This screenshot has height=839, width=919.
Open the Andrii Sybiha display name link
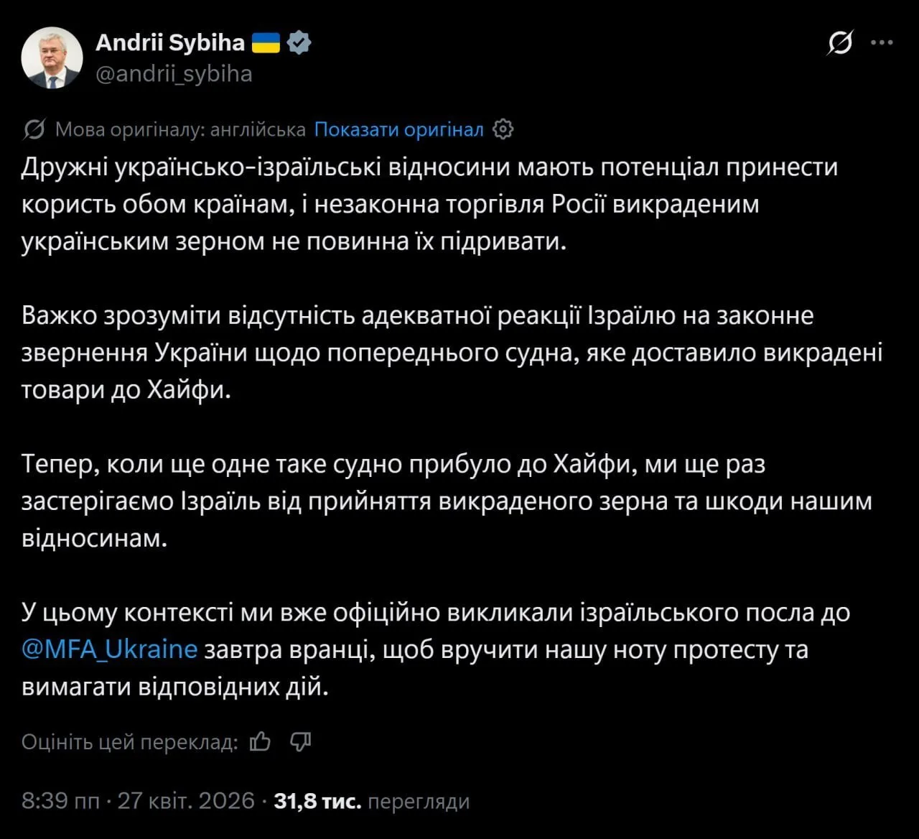click(170, 43)
